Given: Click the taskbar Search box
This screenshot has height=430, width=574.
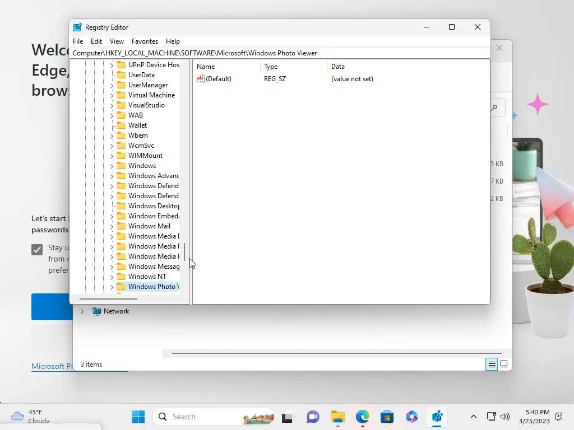Looking at the screenshot, I should tap(214, 417).
